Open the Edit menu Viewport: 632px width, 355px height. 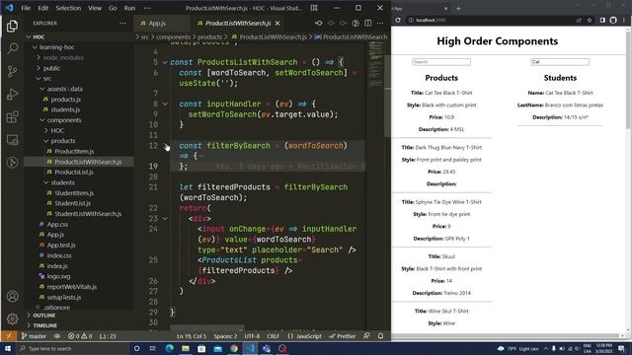[x=42, y=8]
